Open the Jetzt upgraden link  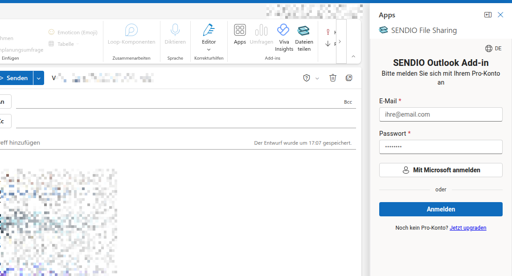pos(468,228)
